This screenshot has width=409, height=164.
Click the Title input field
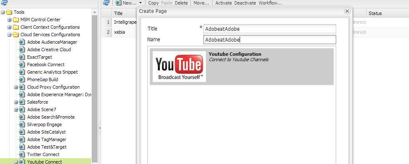pos(270,29)
